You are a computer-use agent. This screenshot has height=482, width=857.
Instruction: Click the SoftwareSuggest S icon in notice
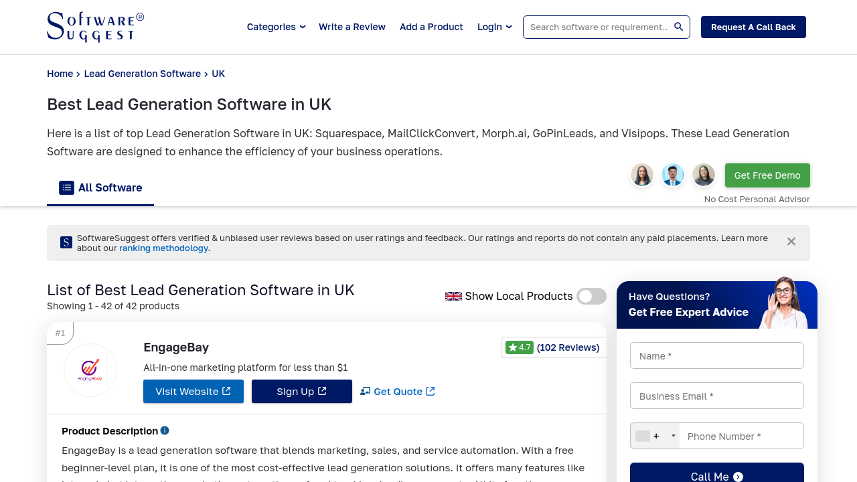66,242
